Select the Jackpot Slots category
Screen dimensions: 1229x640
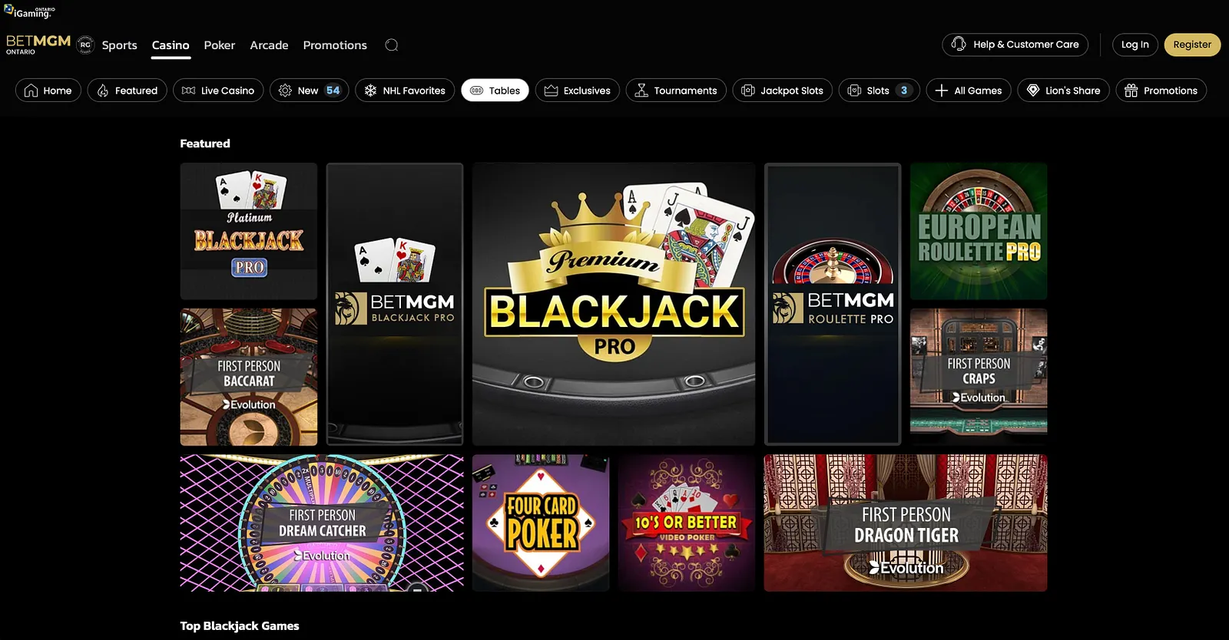tap(782, 91)
